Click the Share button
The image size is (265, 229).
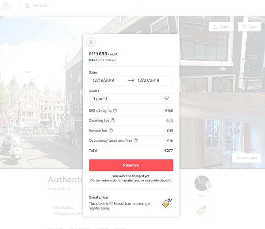point(221,27)
